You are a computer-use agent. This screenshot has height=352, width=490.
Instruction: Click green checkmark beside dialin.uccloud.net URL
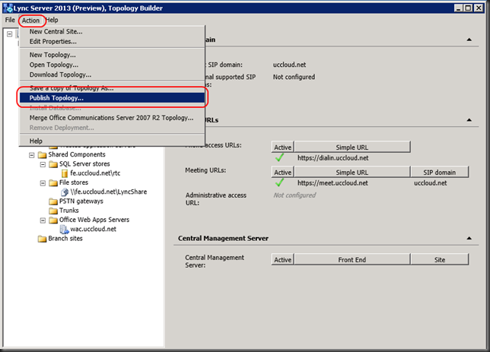tap(280, 157)
